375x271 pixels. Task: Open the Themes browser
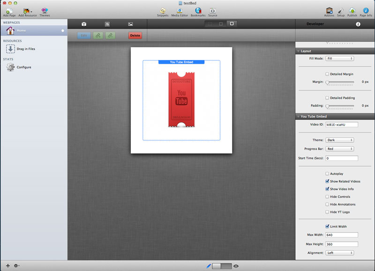click(45, 10)
